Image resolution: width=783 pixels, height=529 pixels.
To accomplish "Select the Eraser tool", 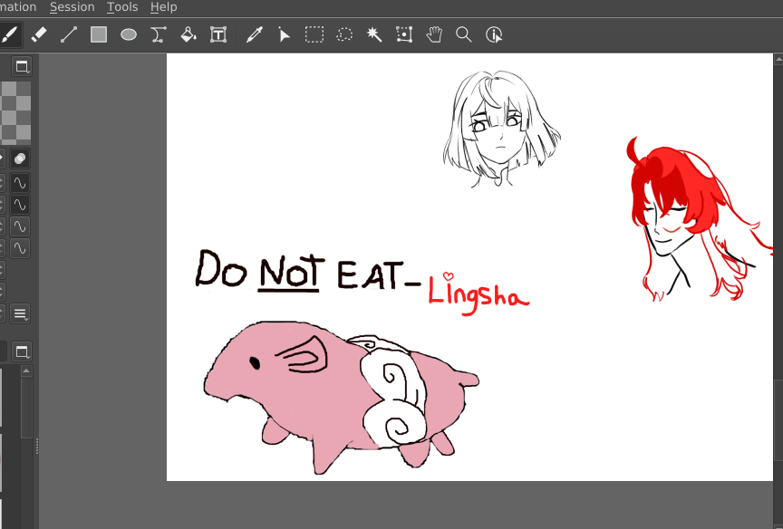I will point(39,35).
